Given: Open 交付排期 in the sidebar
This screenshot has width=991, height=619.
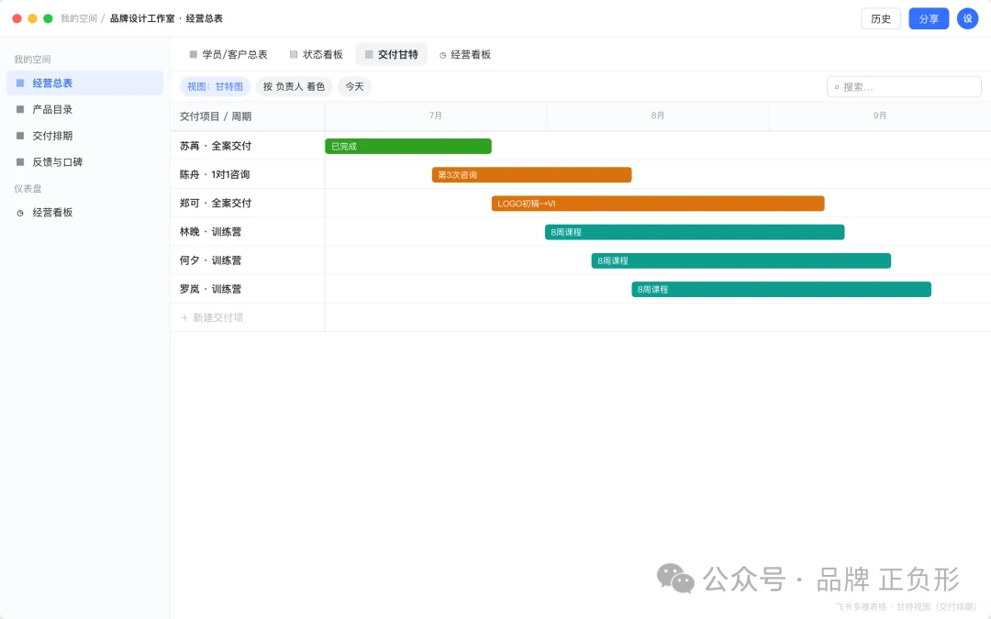Looking at the screenshot, I should coord(84,136).
